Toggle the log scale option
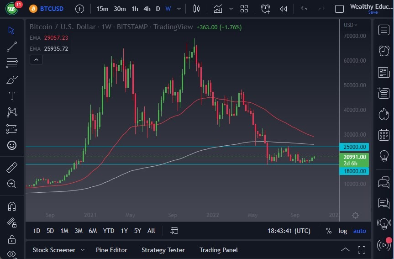The image size is (394, 259). point(342,231)
